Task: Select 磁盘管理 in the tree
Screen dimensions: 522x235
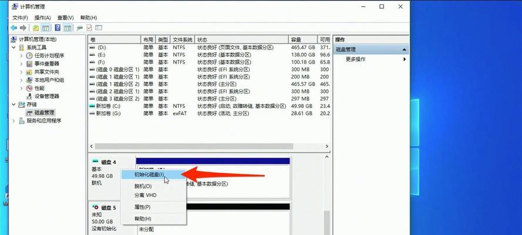Action: point(44,113)
